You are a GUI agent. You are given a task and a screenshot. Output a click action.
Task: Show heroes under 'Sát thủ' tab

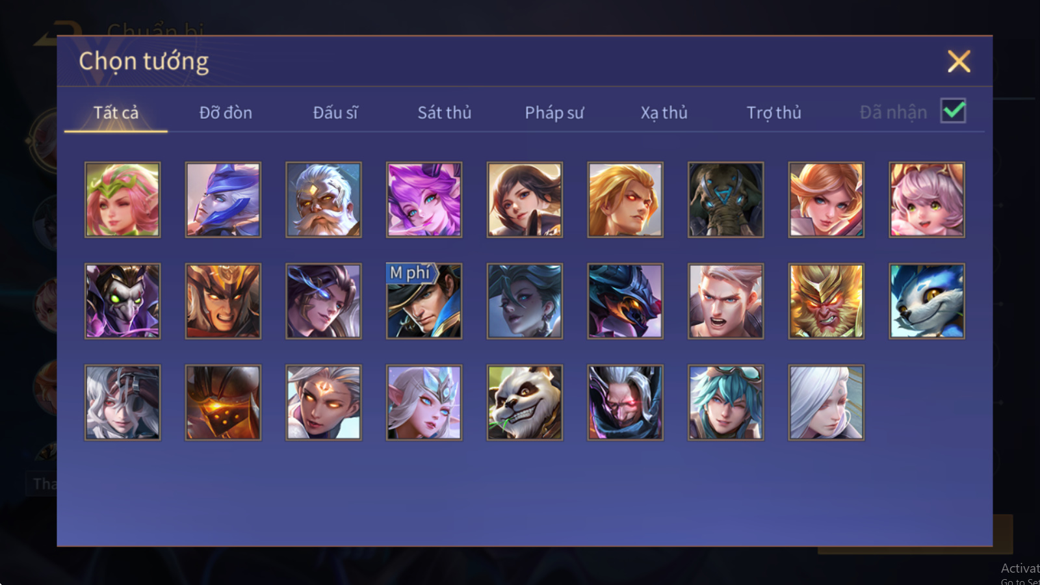tap(445, 112)
